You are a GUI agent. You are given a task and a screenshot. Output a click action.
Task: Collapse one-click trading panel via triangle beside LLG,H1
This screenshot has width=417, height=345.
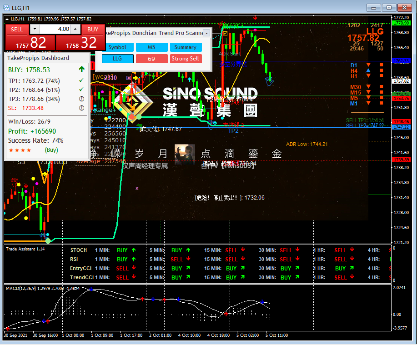(x=7, y=19)
